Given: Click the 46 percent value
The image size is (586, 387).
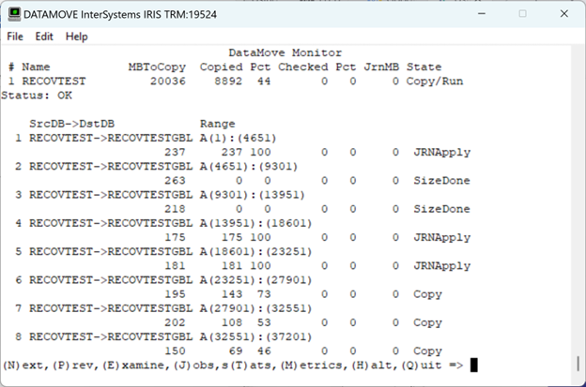Looking at the screenshot, I should point(264,350).
